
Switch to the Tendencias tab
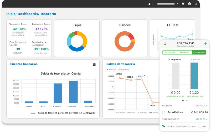click(170, 52)
